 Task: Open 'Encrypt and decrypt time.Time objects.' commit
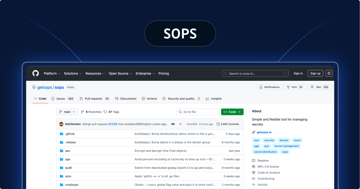coord(161,151)
